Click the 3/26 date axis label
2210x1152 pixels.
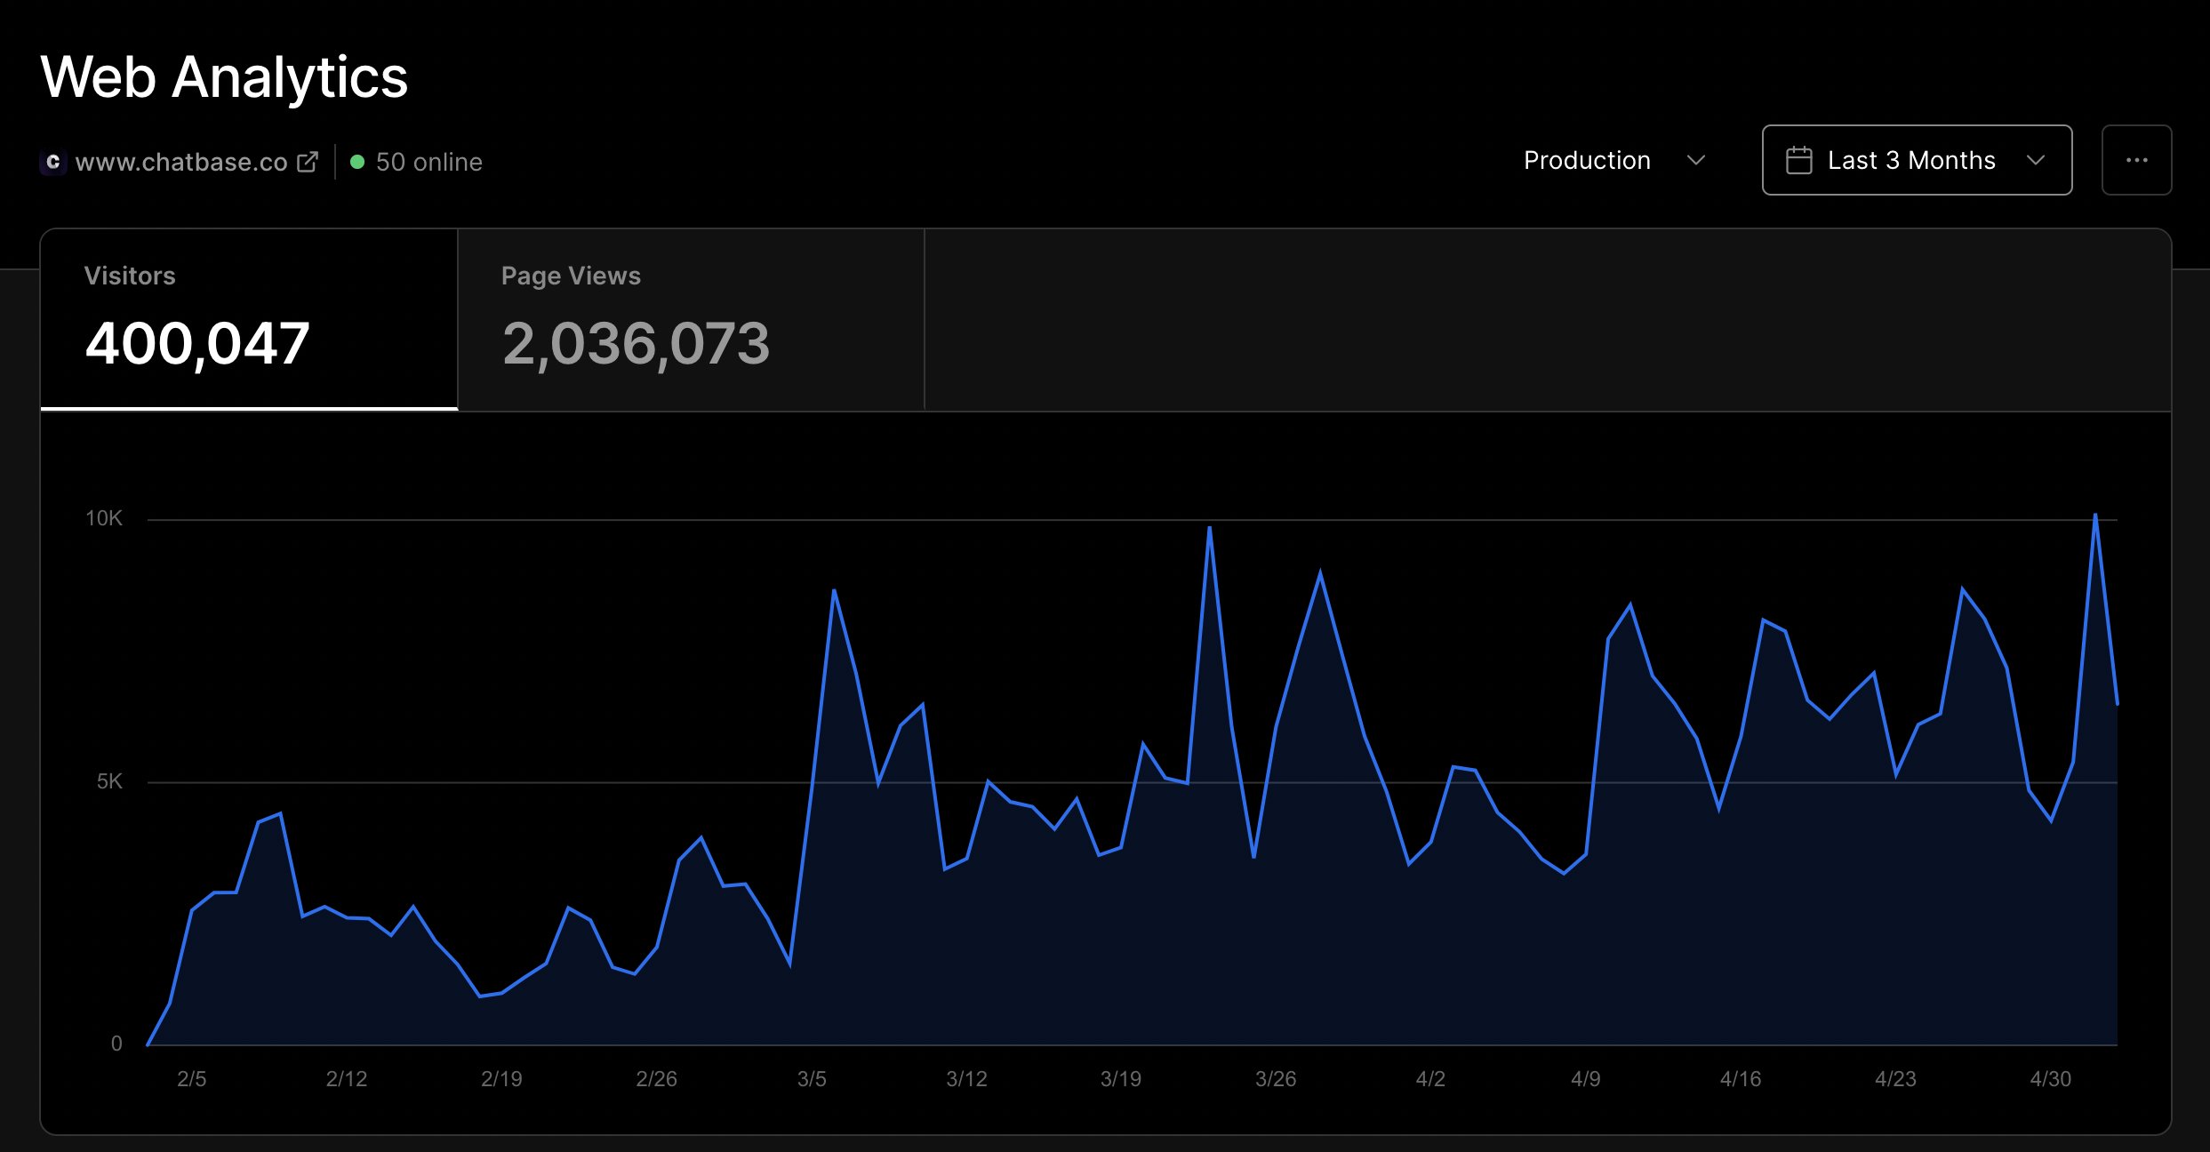(1275, 1079)
